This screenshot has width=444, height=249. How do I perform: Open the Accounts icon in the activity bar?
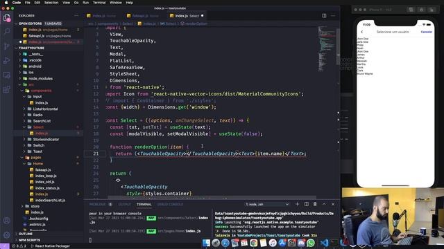[6, 221]
